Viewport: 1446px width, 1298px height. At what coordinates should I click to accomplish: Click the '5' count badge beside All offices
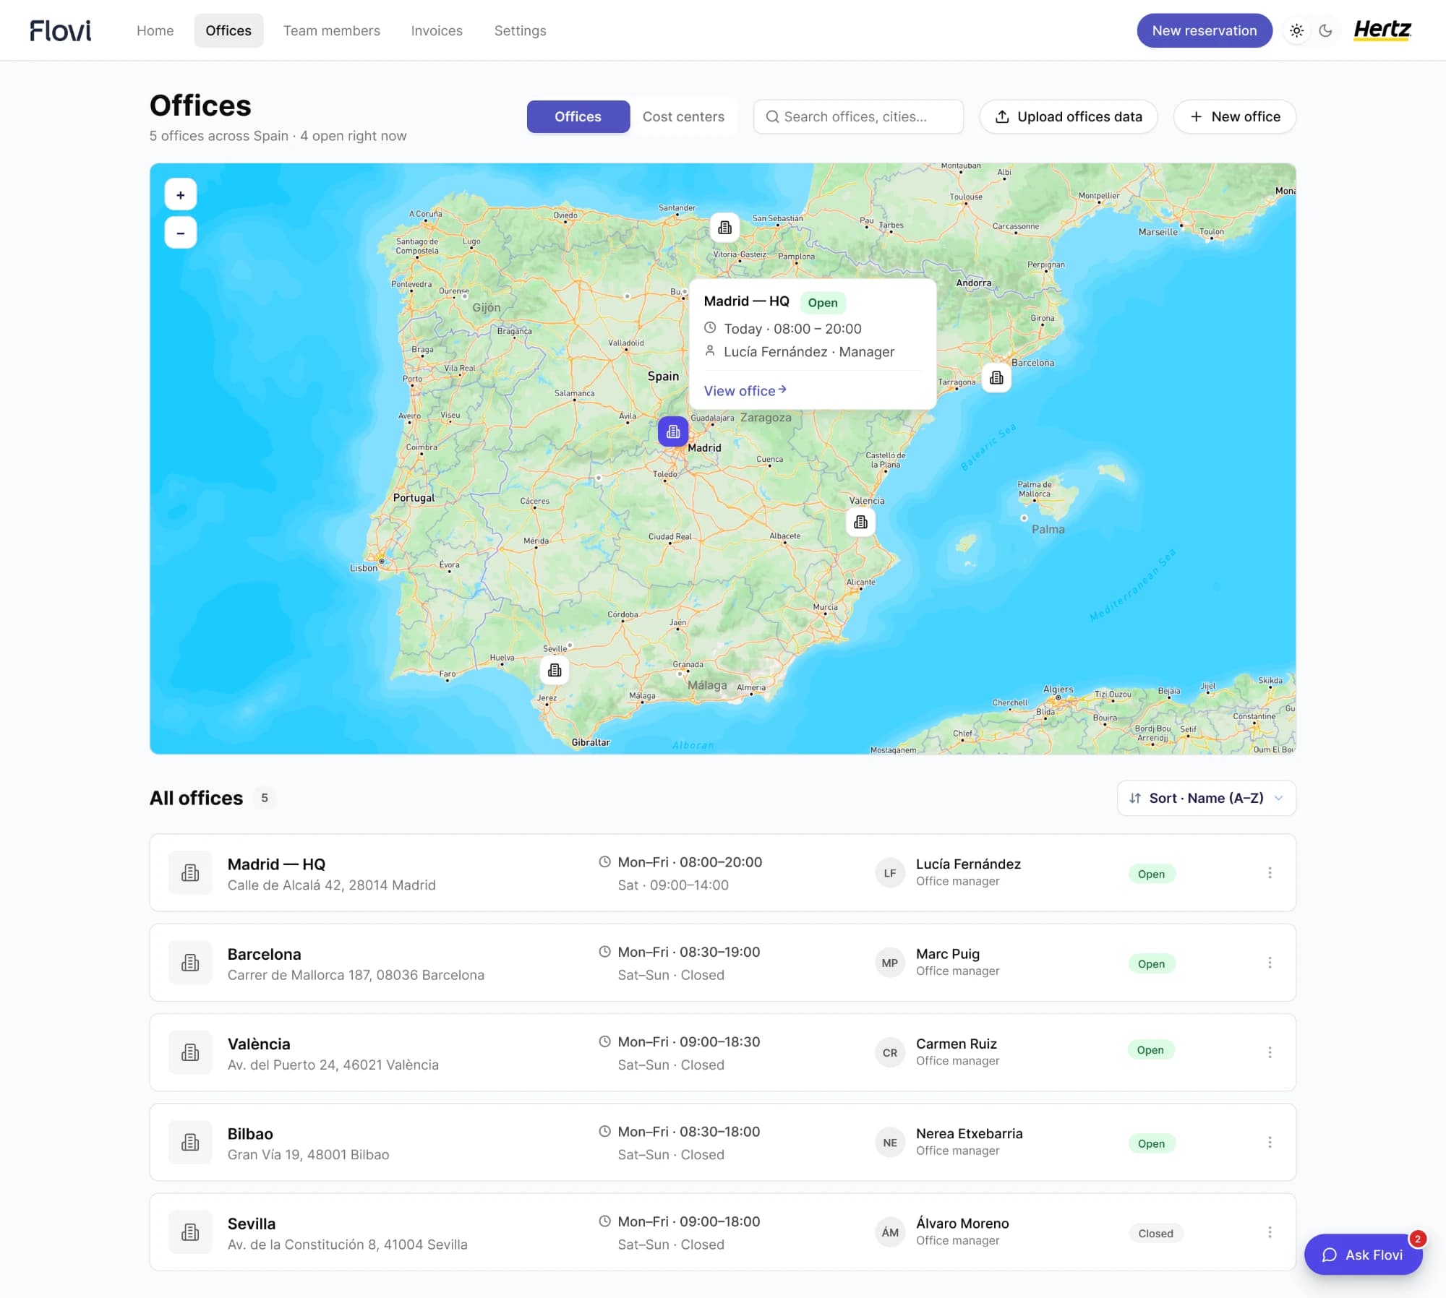(x=265, y=798)
